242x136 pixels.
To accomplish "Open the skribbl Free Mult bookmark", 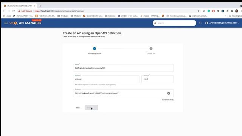I will coord(128,16).
